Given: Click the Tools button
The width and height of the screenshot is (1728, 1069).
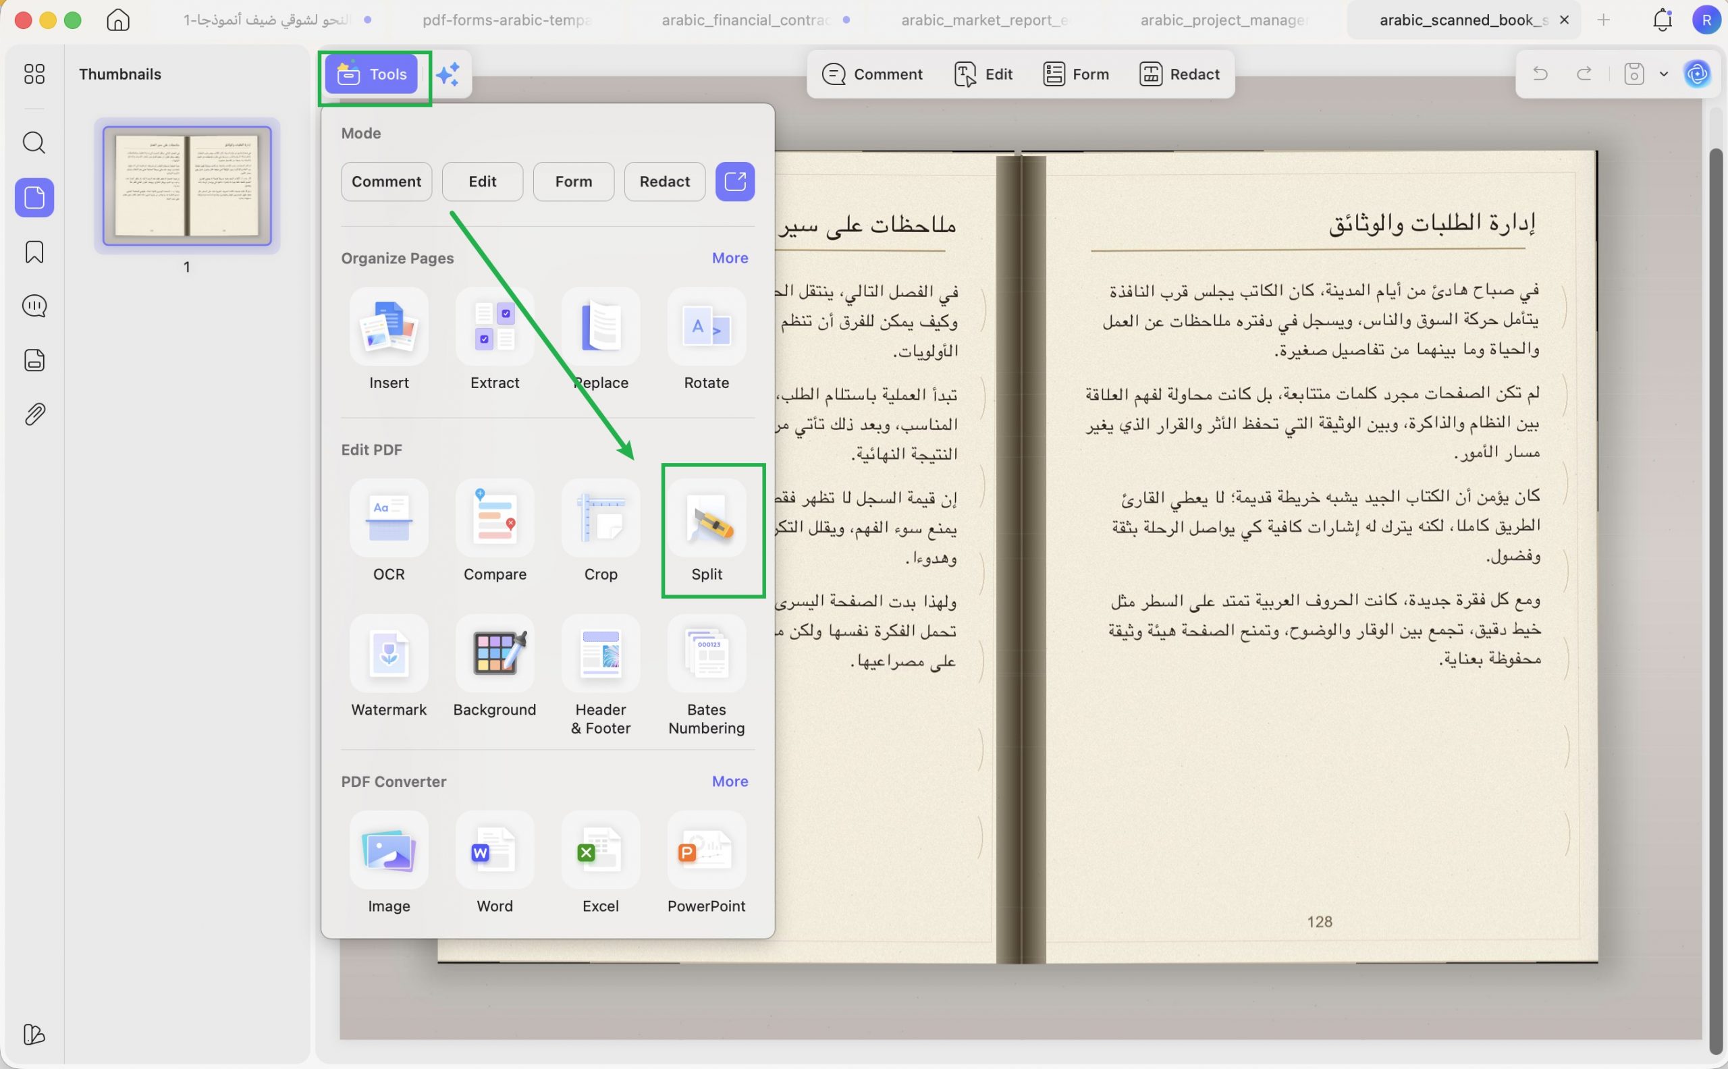Looking at the screenshot, I should pyautogui.click(x=372, y=74).
